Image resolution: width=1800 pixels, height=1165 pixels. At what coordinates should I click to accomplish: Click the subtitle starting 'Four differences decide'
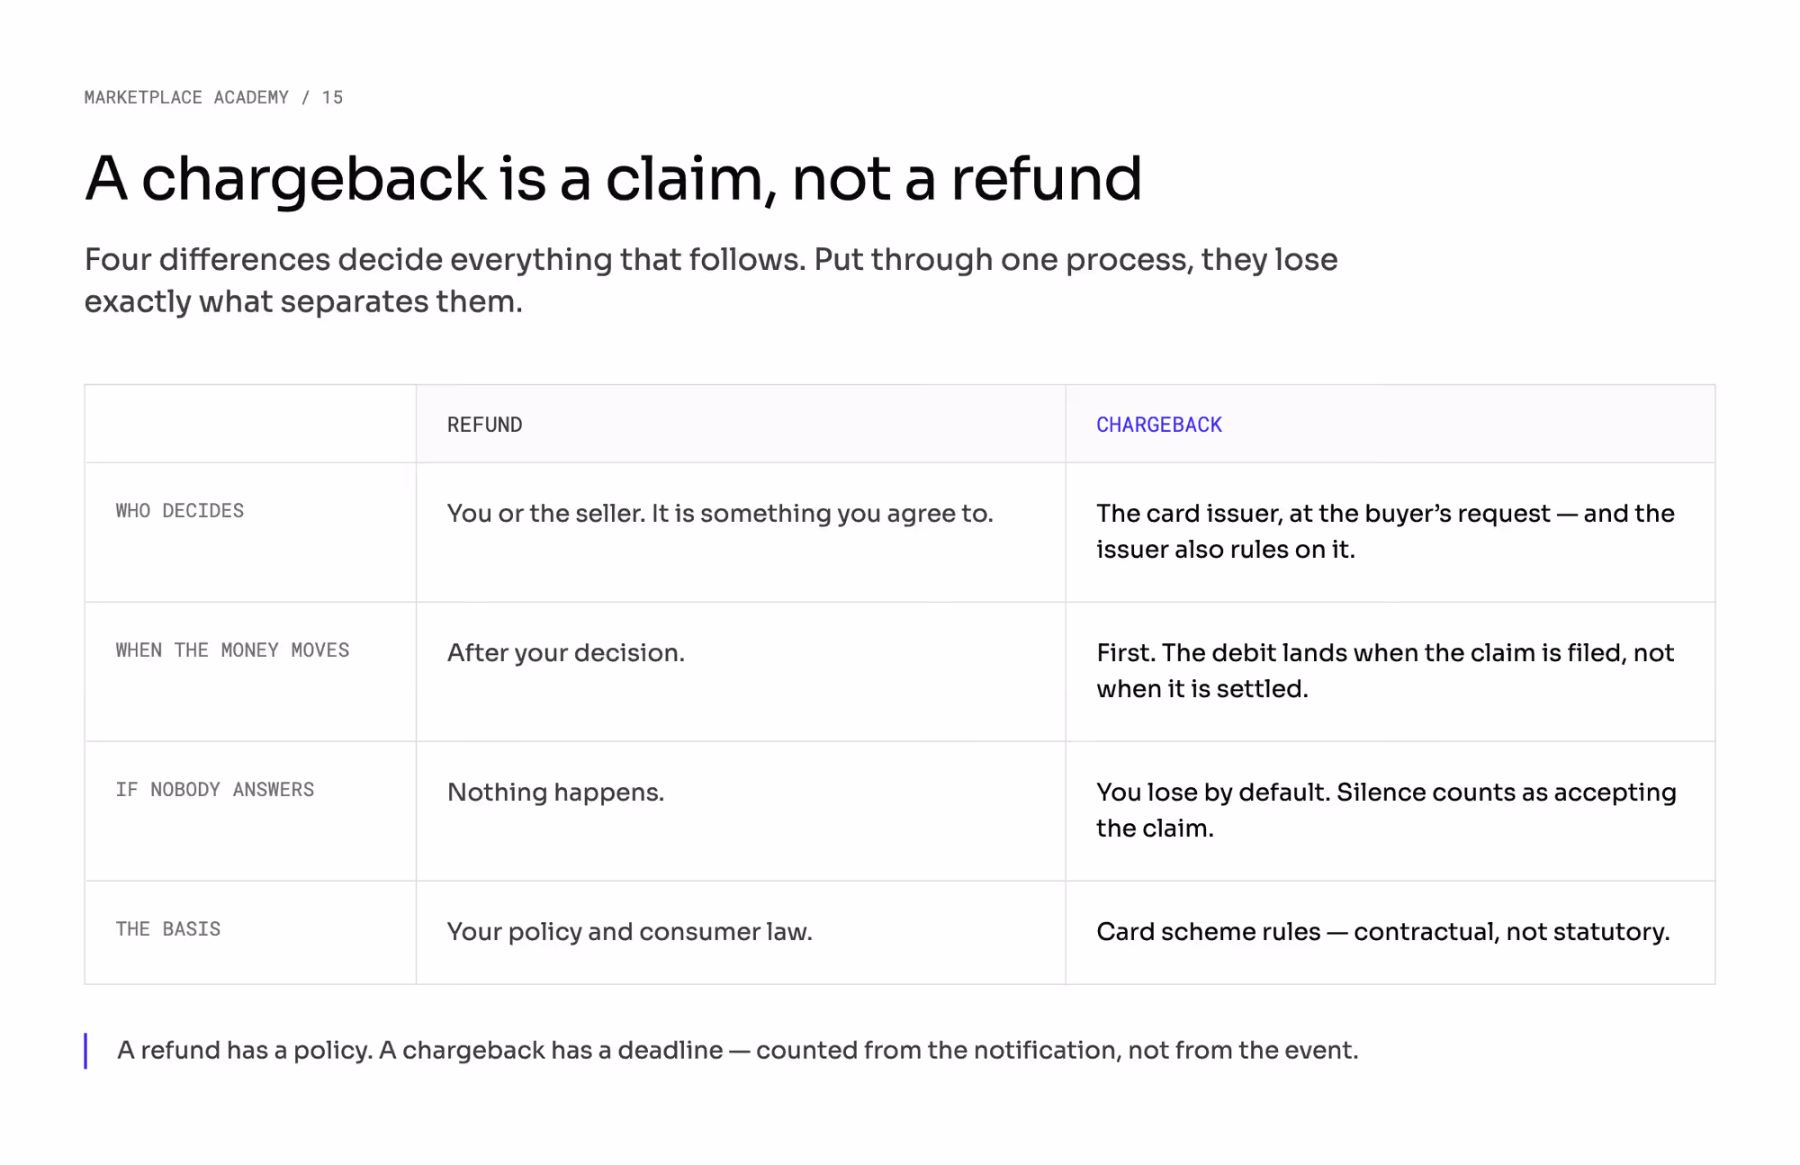point(711,281)
